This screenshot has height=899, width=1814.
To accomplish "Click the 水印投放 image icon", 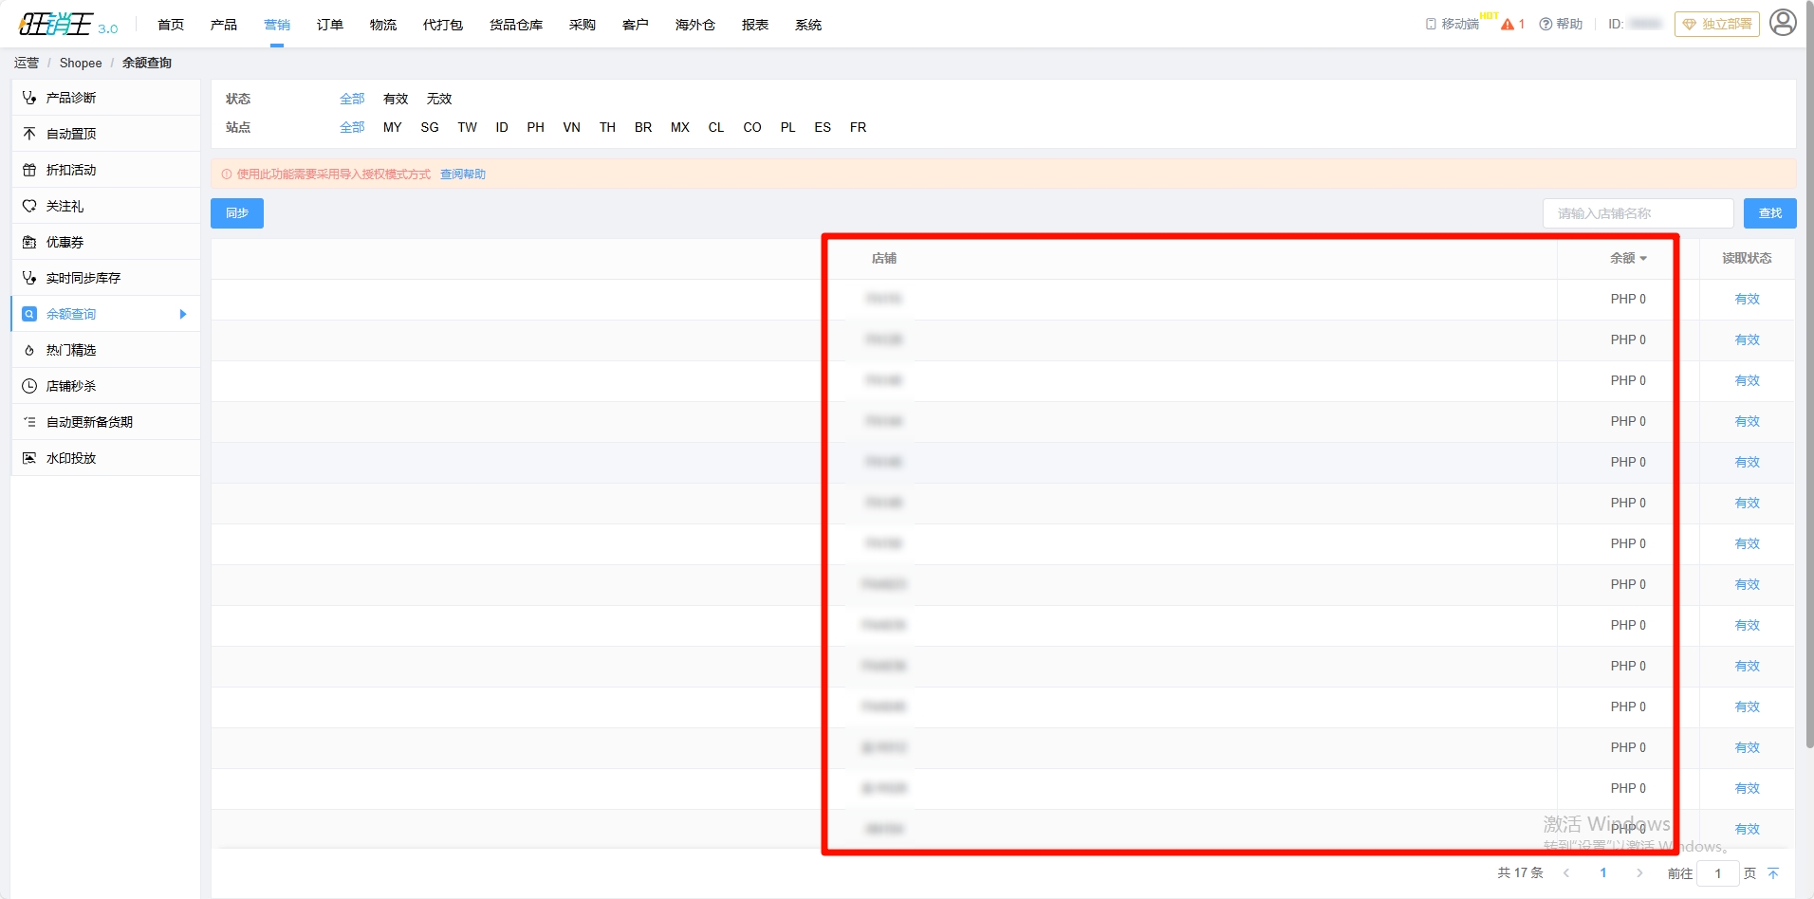I will click(29, 458).
